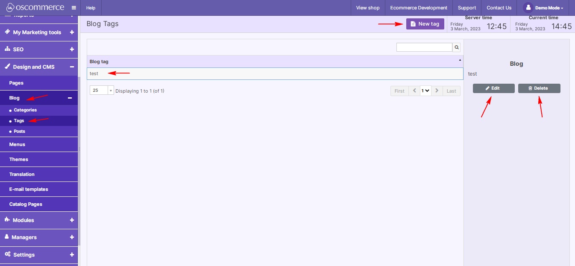Viewport: 575px width, 266px height.
Task: Open E-mail templates in the sidebar
Action: pos(39,189)
